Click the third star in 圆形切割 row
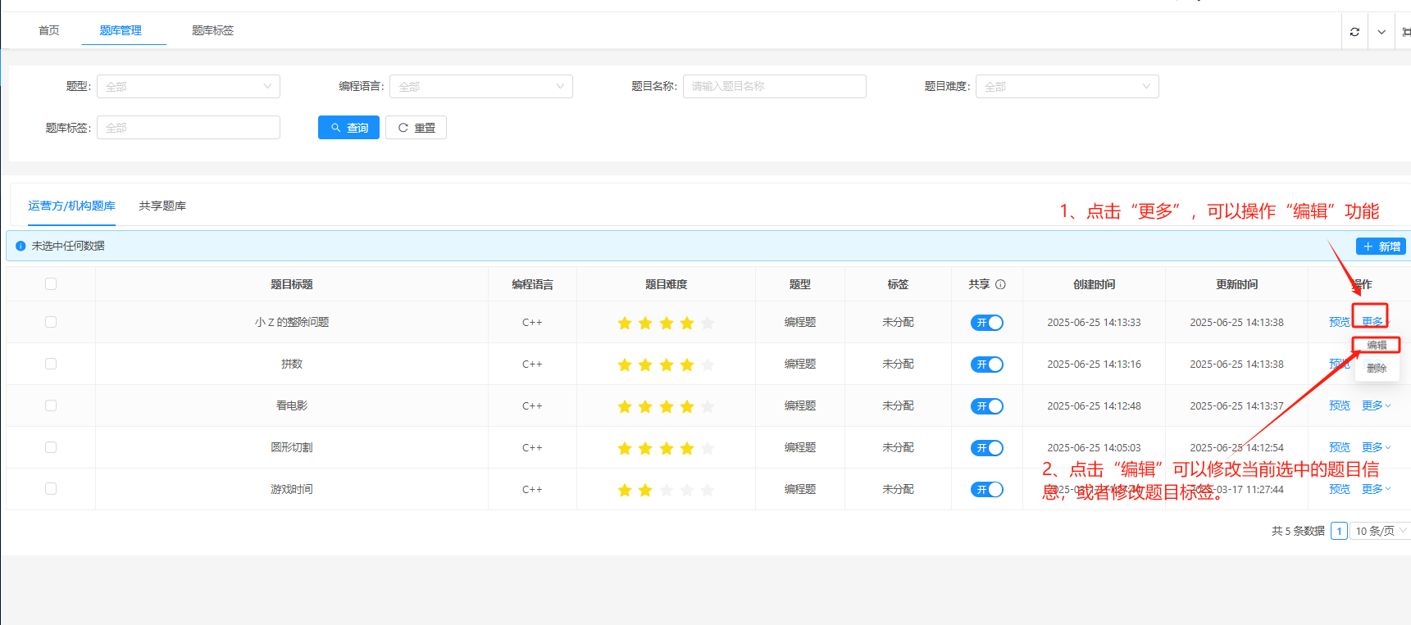Screen dimensions: 1411x625 667,448
